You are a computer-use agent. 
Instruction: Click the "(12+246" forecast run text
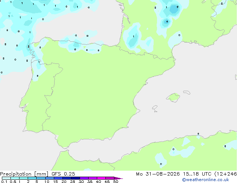[226, 174]
